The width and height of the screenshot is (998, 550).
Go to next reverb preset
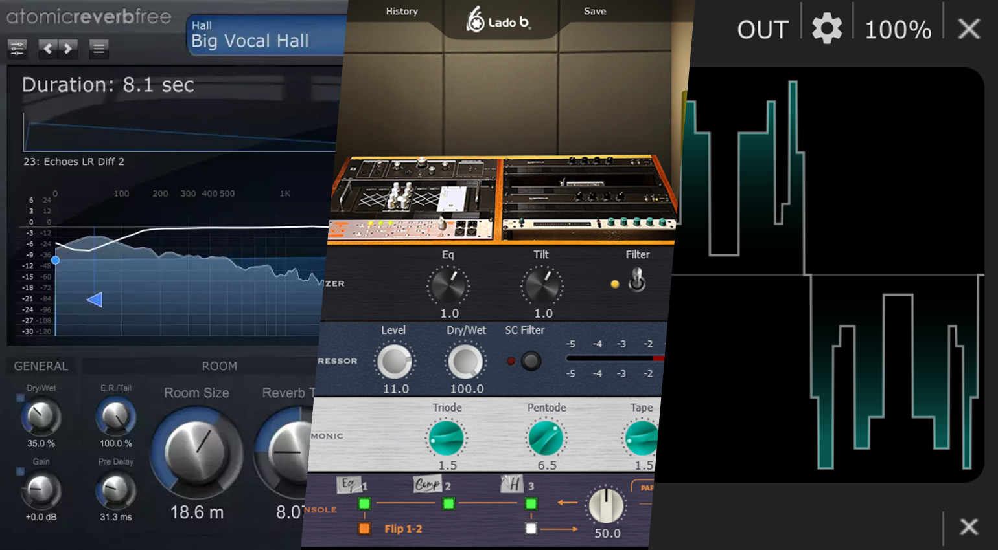pyautogui.click(x=68, y=49)
